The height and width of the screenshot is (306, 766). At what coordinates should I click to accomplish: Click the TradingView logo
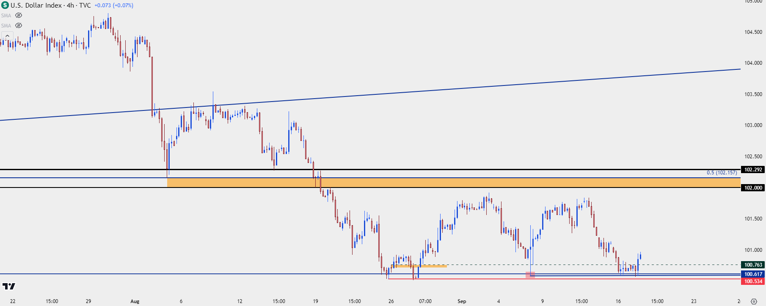[x=8, y=287]
